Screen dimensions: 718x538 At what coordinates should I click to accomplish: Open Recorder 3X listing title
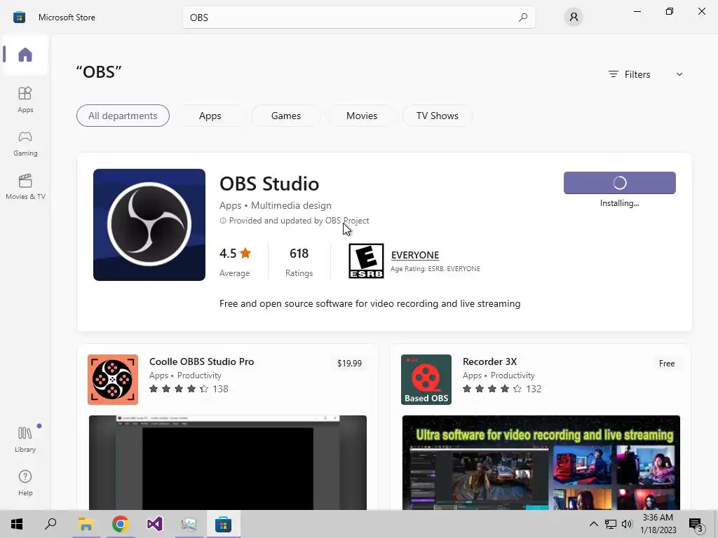pyautogui.click(x=489, y=361)
